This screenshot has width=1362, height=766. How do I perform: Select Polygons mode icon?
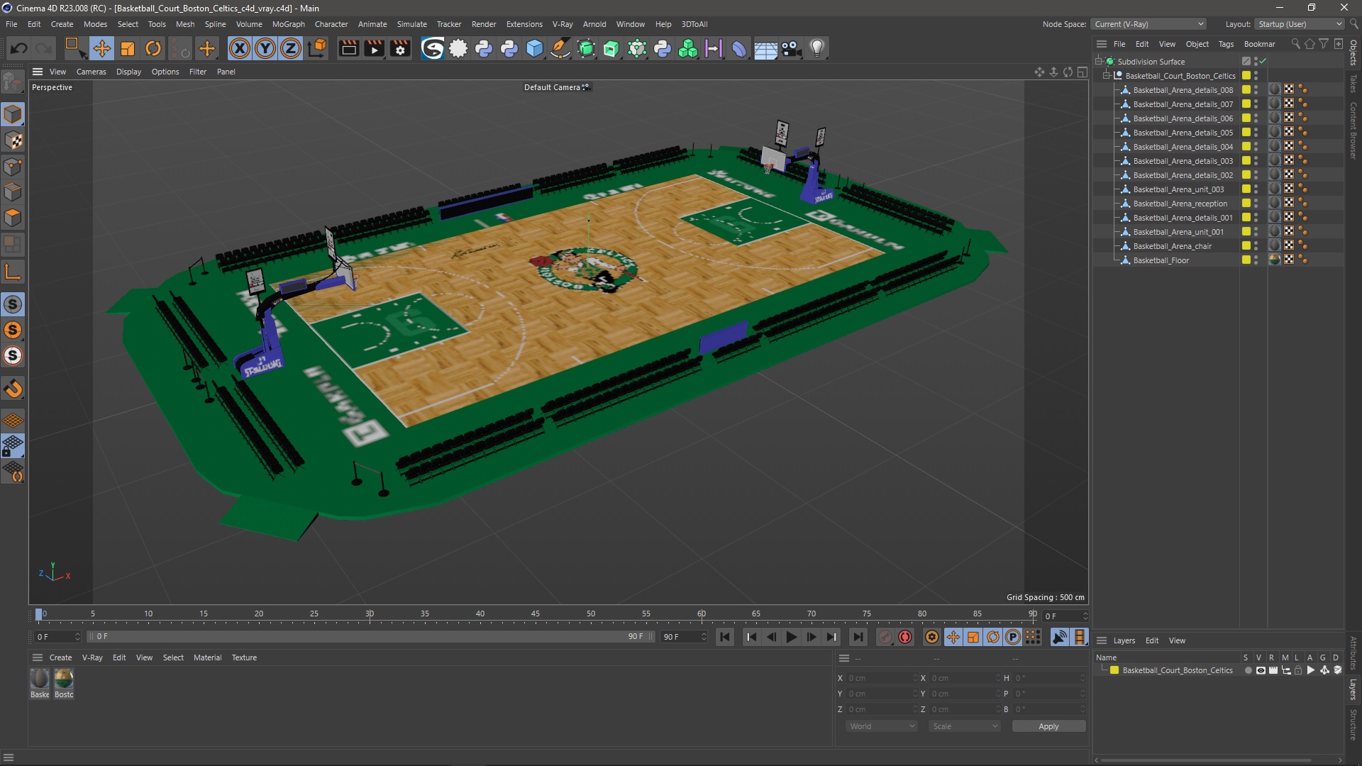point(13,218)
